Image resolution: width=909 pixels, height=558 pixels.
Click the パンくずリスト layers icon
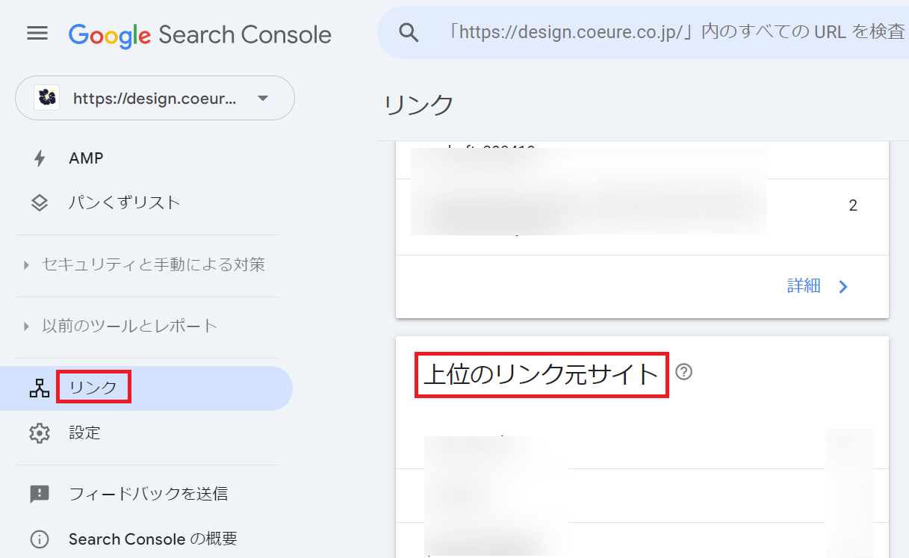39,202
